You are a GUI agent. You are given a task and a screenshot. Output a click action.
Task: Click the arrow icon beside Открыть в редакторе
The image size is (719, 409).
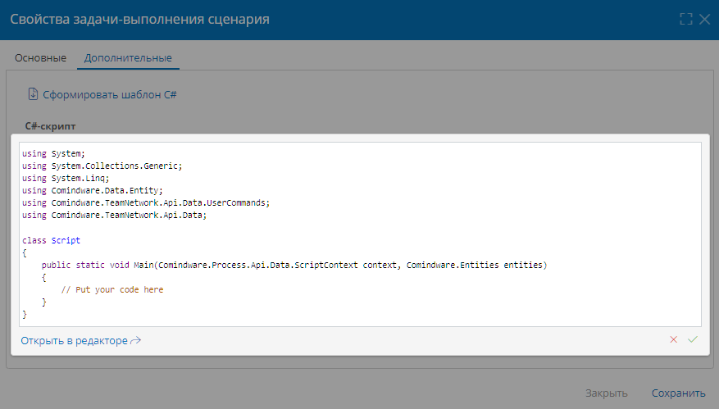coord(136,341)
